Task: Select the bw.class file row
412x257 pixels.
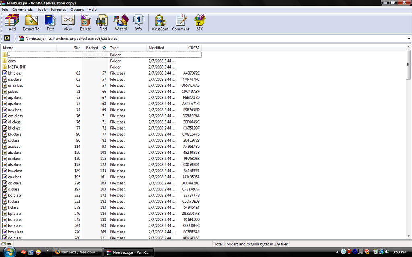Action: click(x=101, y=171)
